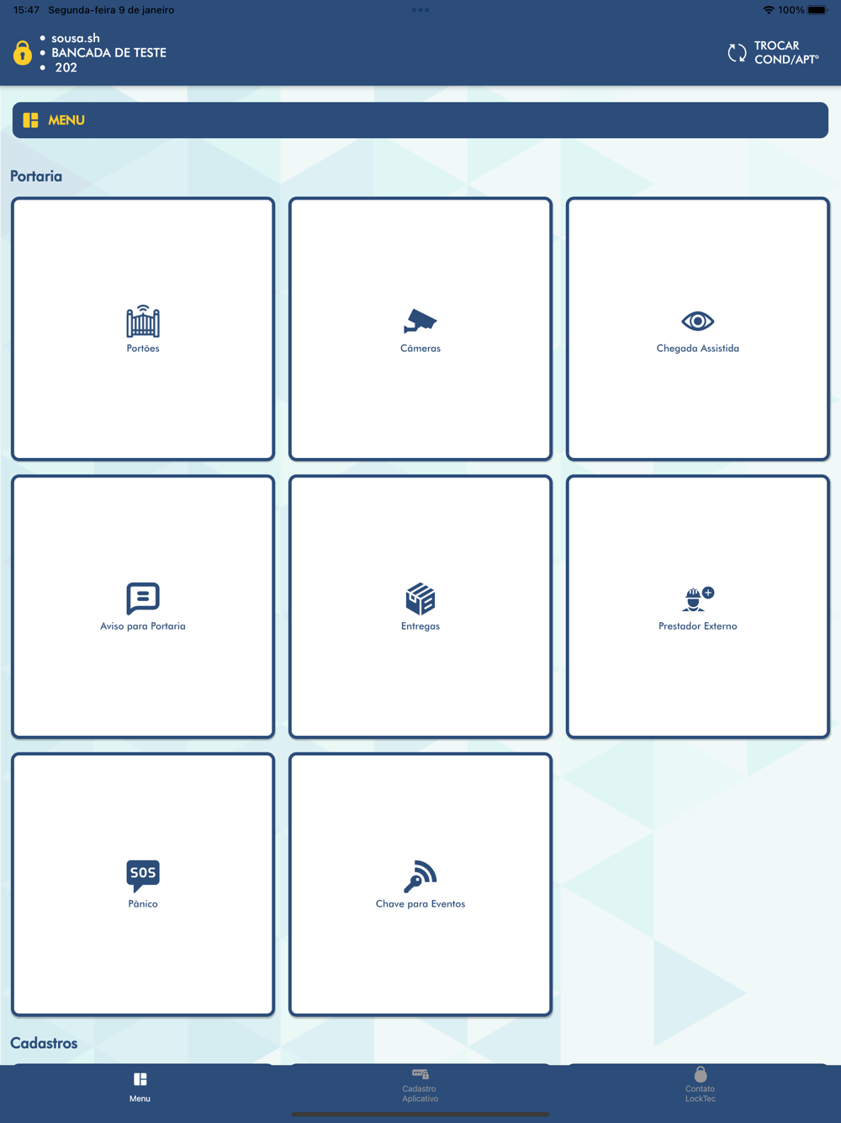Viewport: 841px width, 1123px height.
Task: Click the sousa.sh username text
Action: click(x=76, y=38)
